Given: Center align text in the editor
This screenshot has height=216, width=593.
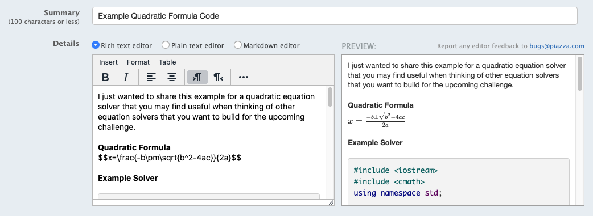Looking at the screenshot, I should [172, 77].
